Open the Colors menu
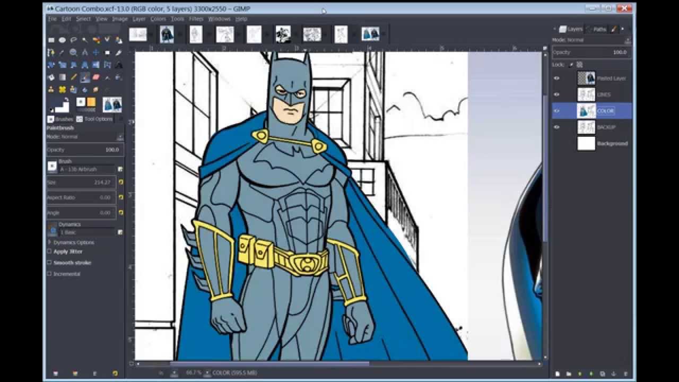 pyautogui.click(x=158, y=19)
